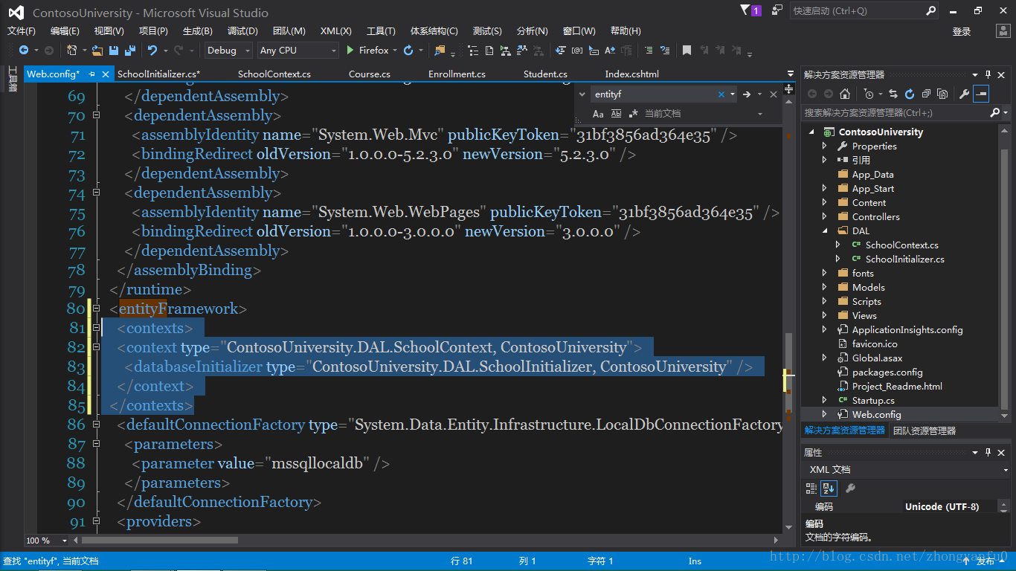This screenshot has width=1016, height=571.
Task: Toggle Match Case option in find box
Action: pyautogui.click(x=598, y=114)
